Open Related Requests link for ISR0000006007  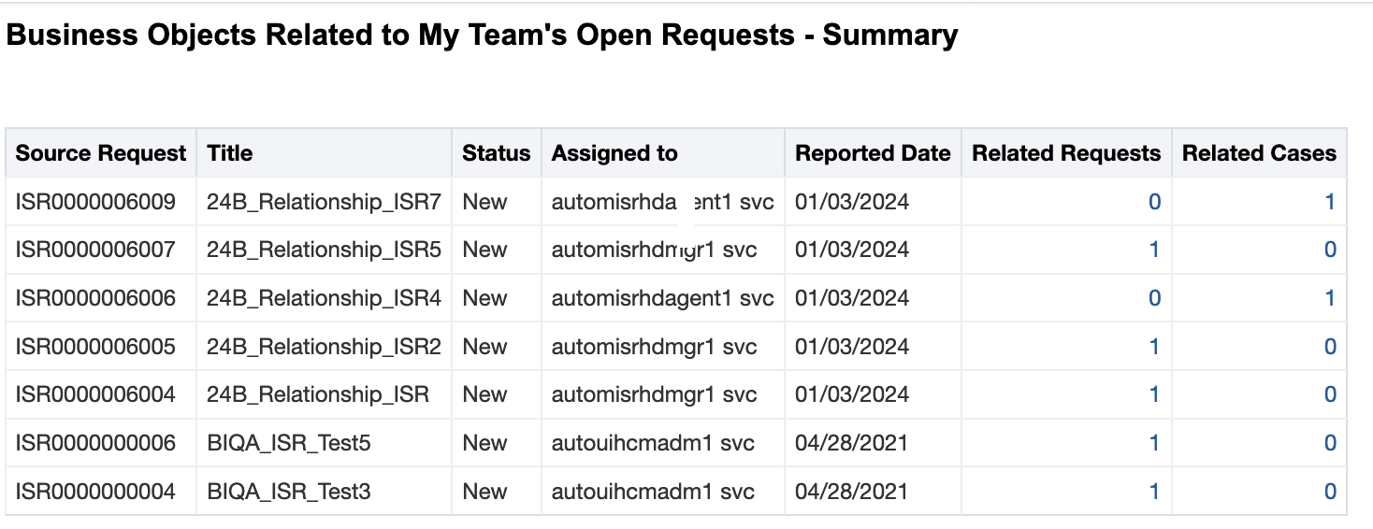coord(1154,250)
